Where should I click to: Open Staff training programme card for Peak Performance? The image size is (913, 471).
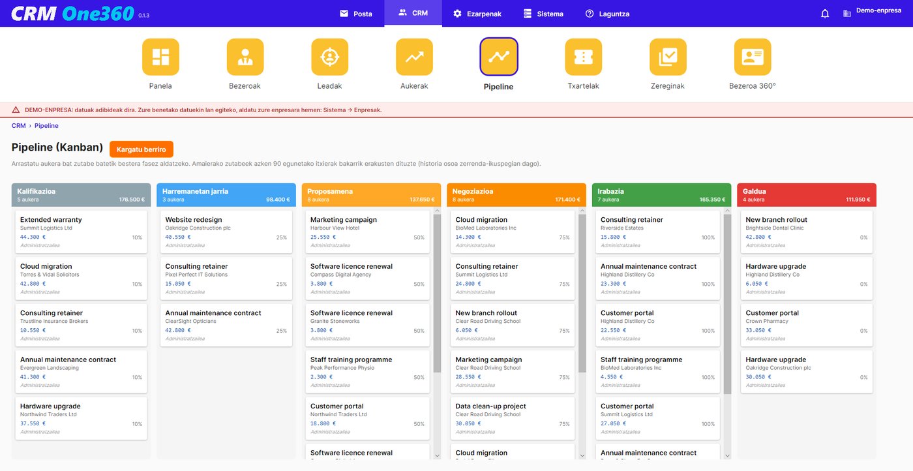pos(368,372)
